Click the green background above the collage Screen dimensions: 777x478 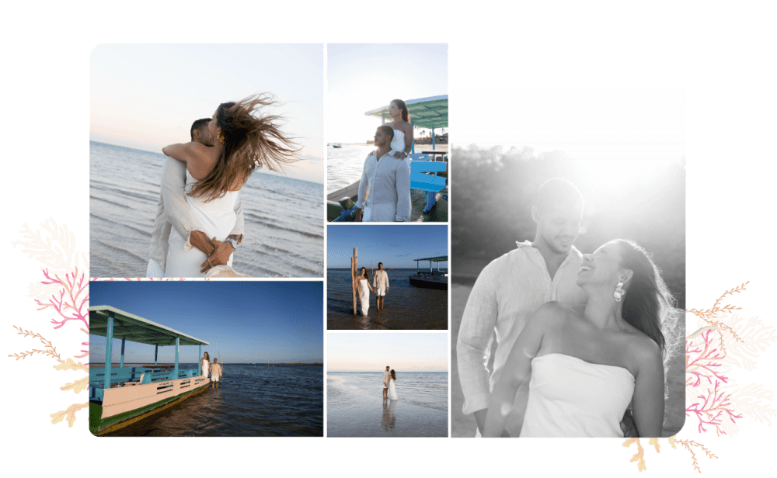tap(388, 19)
